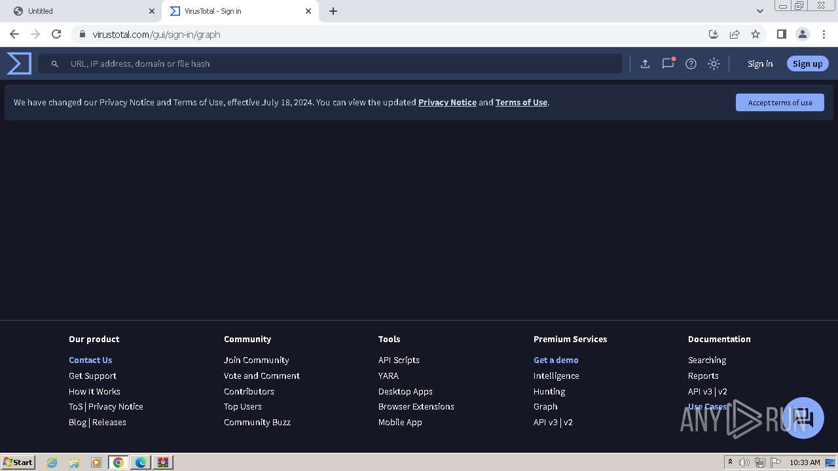Toggle the browser side panel icon
838x471 pixels.
781,34
